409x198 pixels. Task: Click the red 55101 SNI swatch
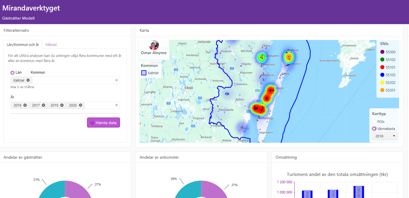(x=382, y=67)
